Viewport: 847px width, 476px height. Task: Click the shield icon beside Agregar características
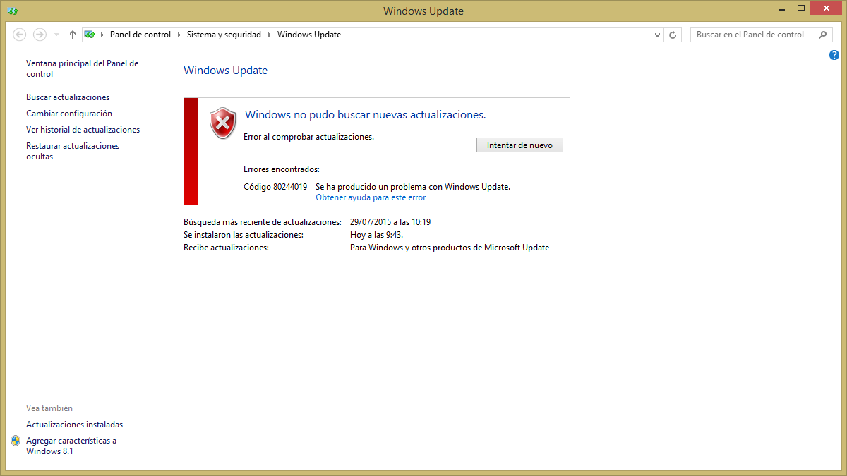click(16, 441)
